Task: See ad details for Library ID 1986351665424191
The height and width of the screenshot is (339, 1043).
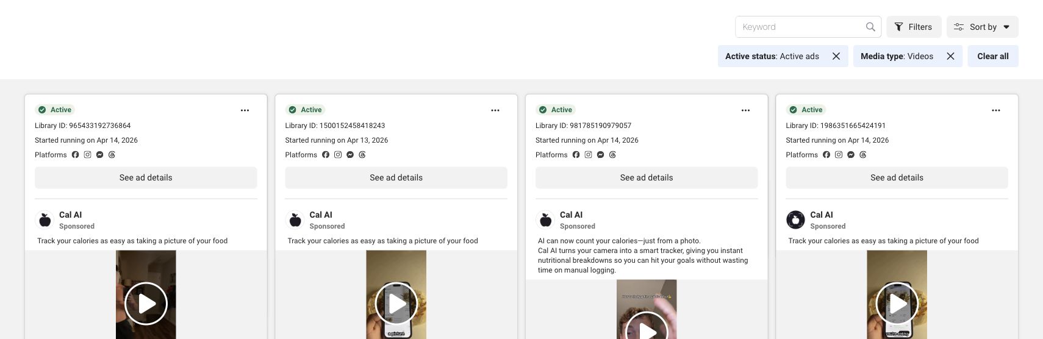Action: coord(897,177)
